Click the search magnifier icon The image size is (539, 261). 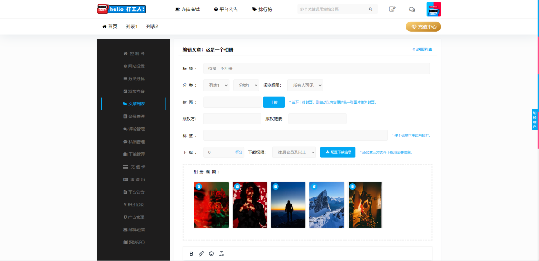(x=371, y=9)
